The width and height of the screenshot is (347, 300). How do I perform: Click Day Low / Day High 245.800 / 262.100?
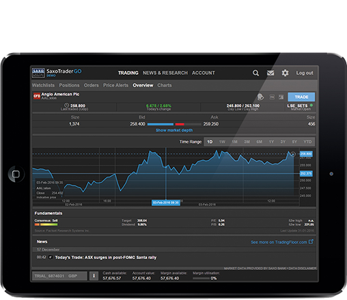[243, 106]
